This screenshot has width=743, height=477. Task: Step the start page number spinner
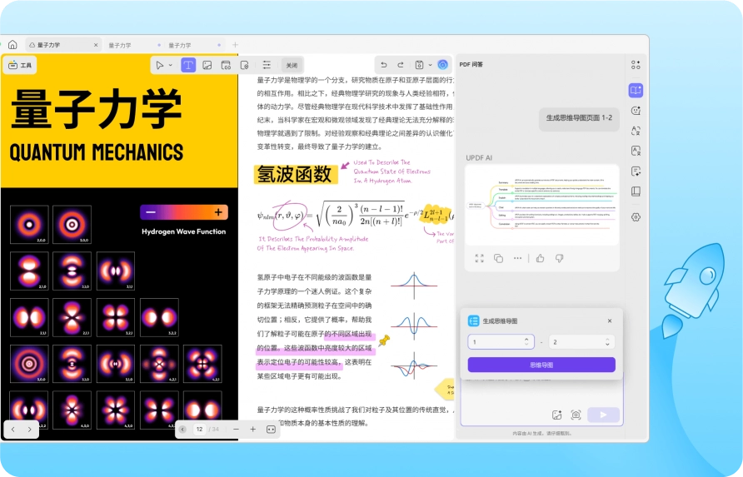tap(526, 341)
